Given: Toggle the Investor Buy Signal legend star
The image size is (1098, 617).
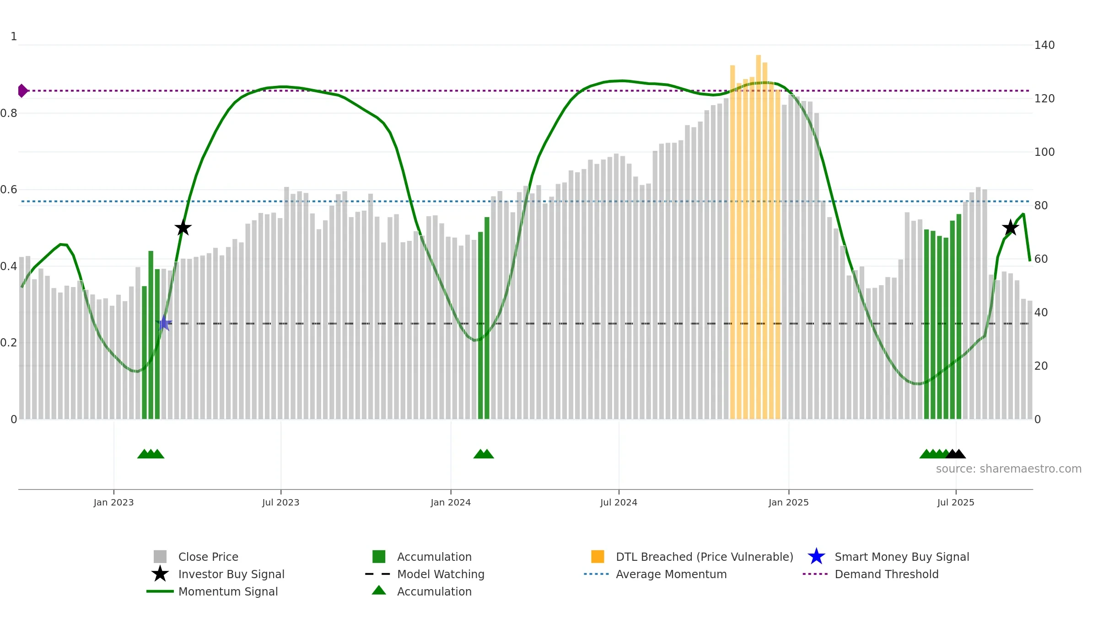Looking at the screenshot, I should tap(160, 574).
